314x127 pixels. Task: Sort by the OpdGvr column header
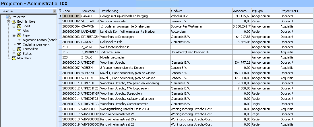point(201,11)
